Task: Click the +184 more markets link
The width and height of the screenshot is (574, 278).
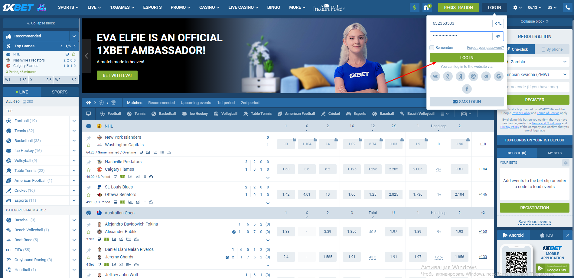Action: [483, 169]
